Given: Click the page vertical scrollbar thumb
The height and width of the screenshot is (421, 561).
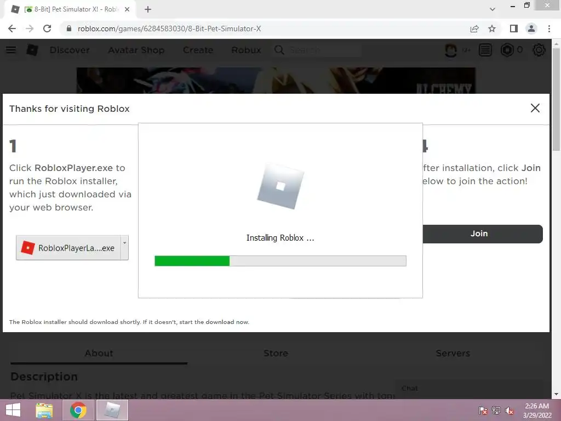Looking at the screenshot, I should (x=556, y=99).
